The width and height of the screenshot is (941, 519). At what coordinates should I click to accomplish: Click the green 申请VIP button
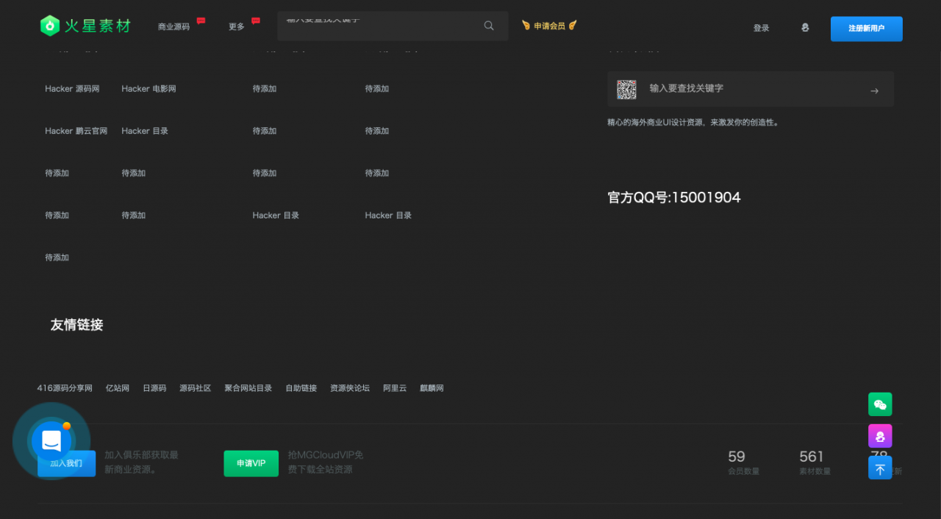point(251,463)
